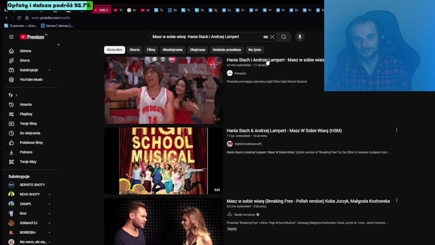Select the Nieobejrzane filter chip

tap(173, 50)
